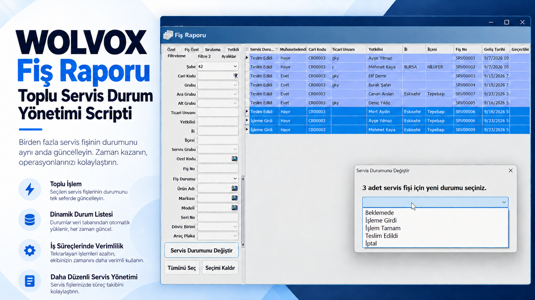The image size is (535, 300).
Task: Click the Mert Aydın cell in the grid
Action: [384, 112]
